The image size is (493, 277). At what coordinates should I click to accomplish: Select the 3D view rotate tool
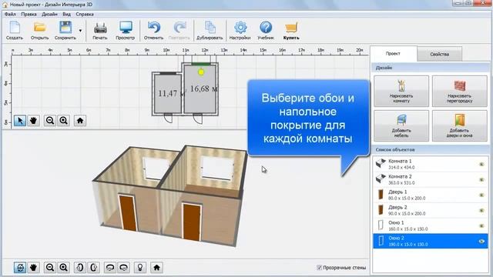(x=20, y=268)
